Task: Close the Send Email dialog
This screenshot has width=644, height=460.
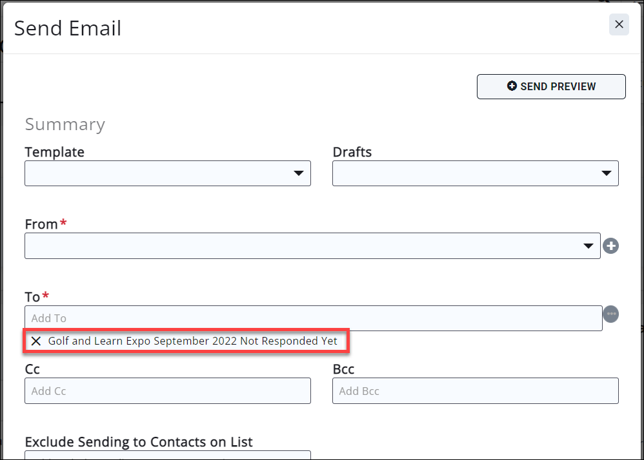Action: pos(619,24)
